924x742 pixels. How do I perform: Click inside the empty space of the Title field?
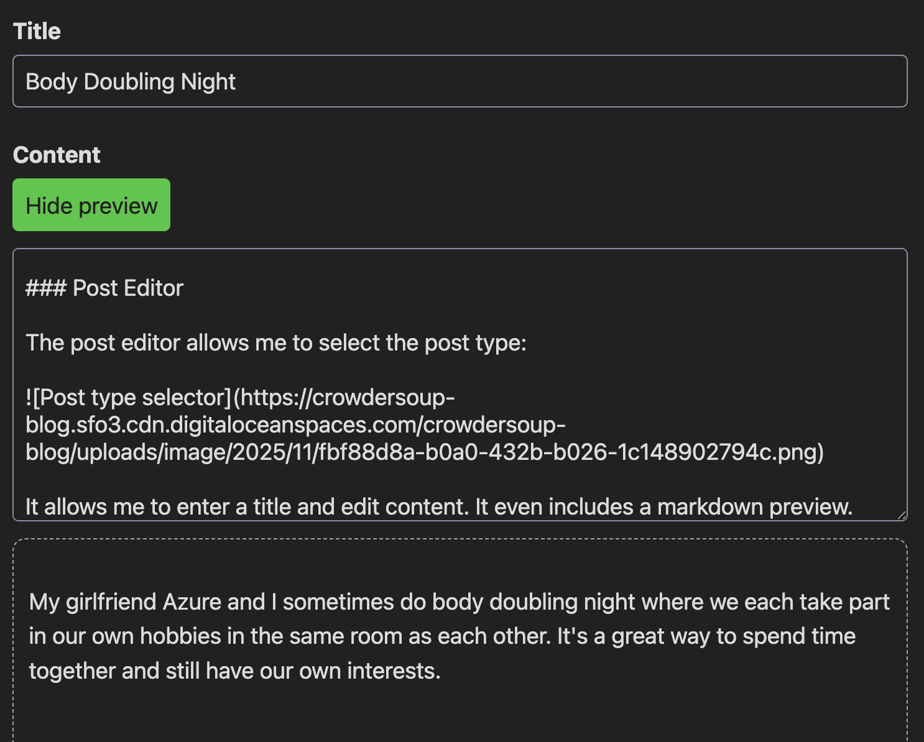pos(560,81)
